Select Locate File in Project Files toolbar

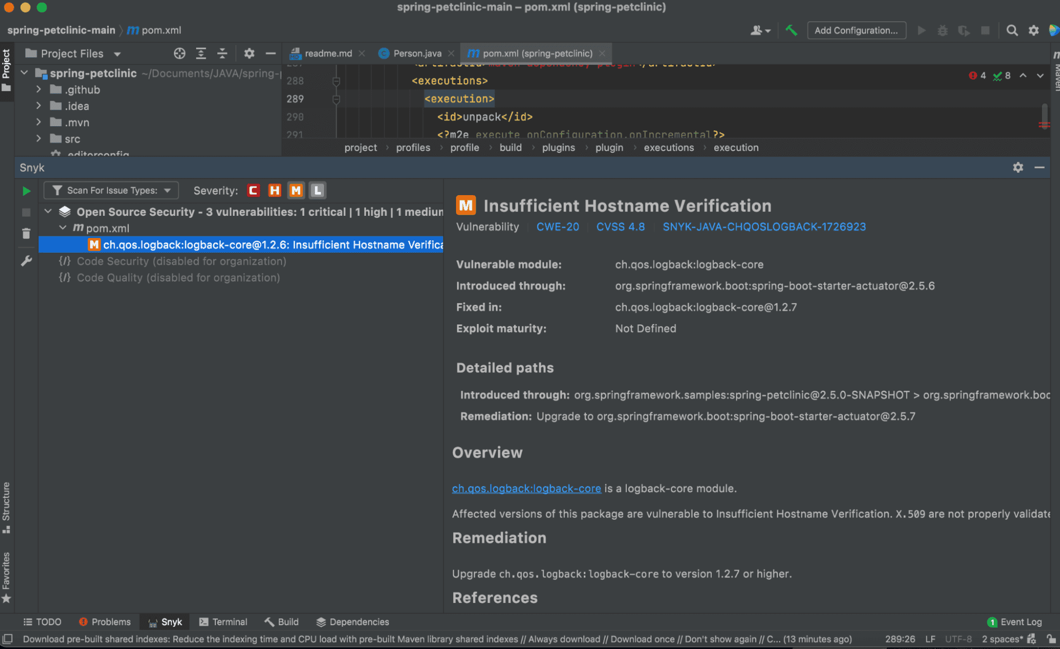180,53
